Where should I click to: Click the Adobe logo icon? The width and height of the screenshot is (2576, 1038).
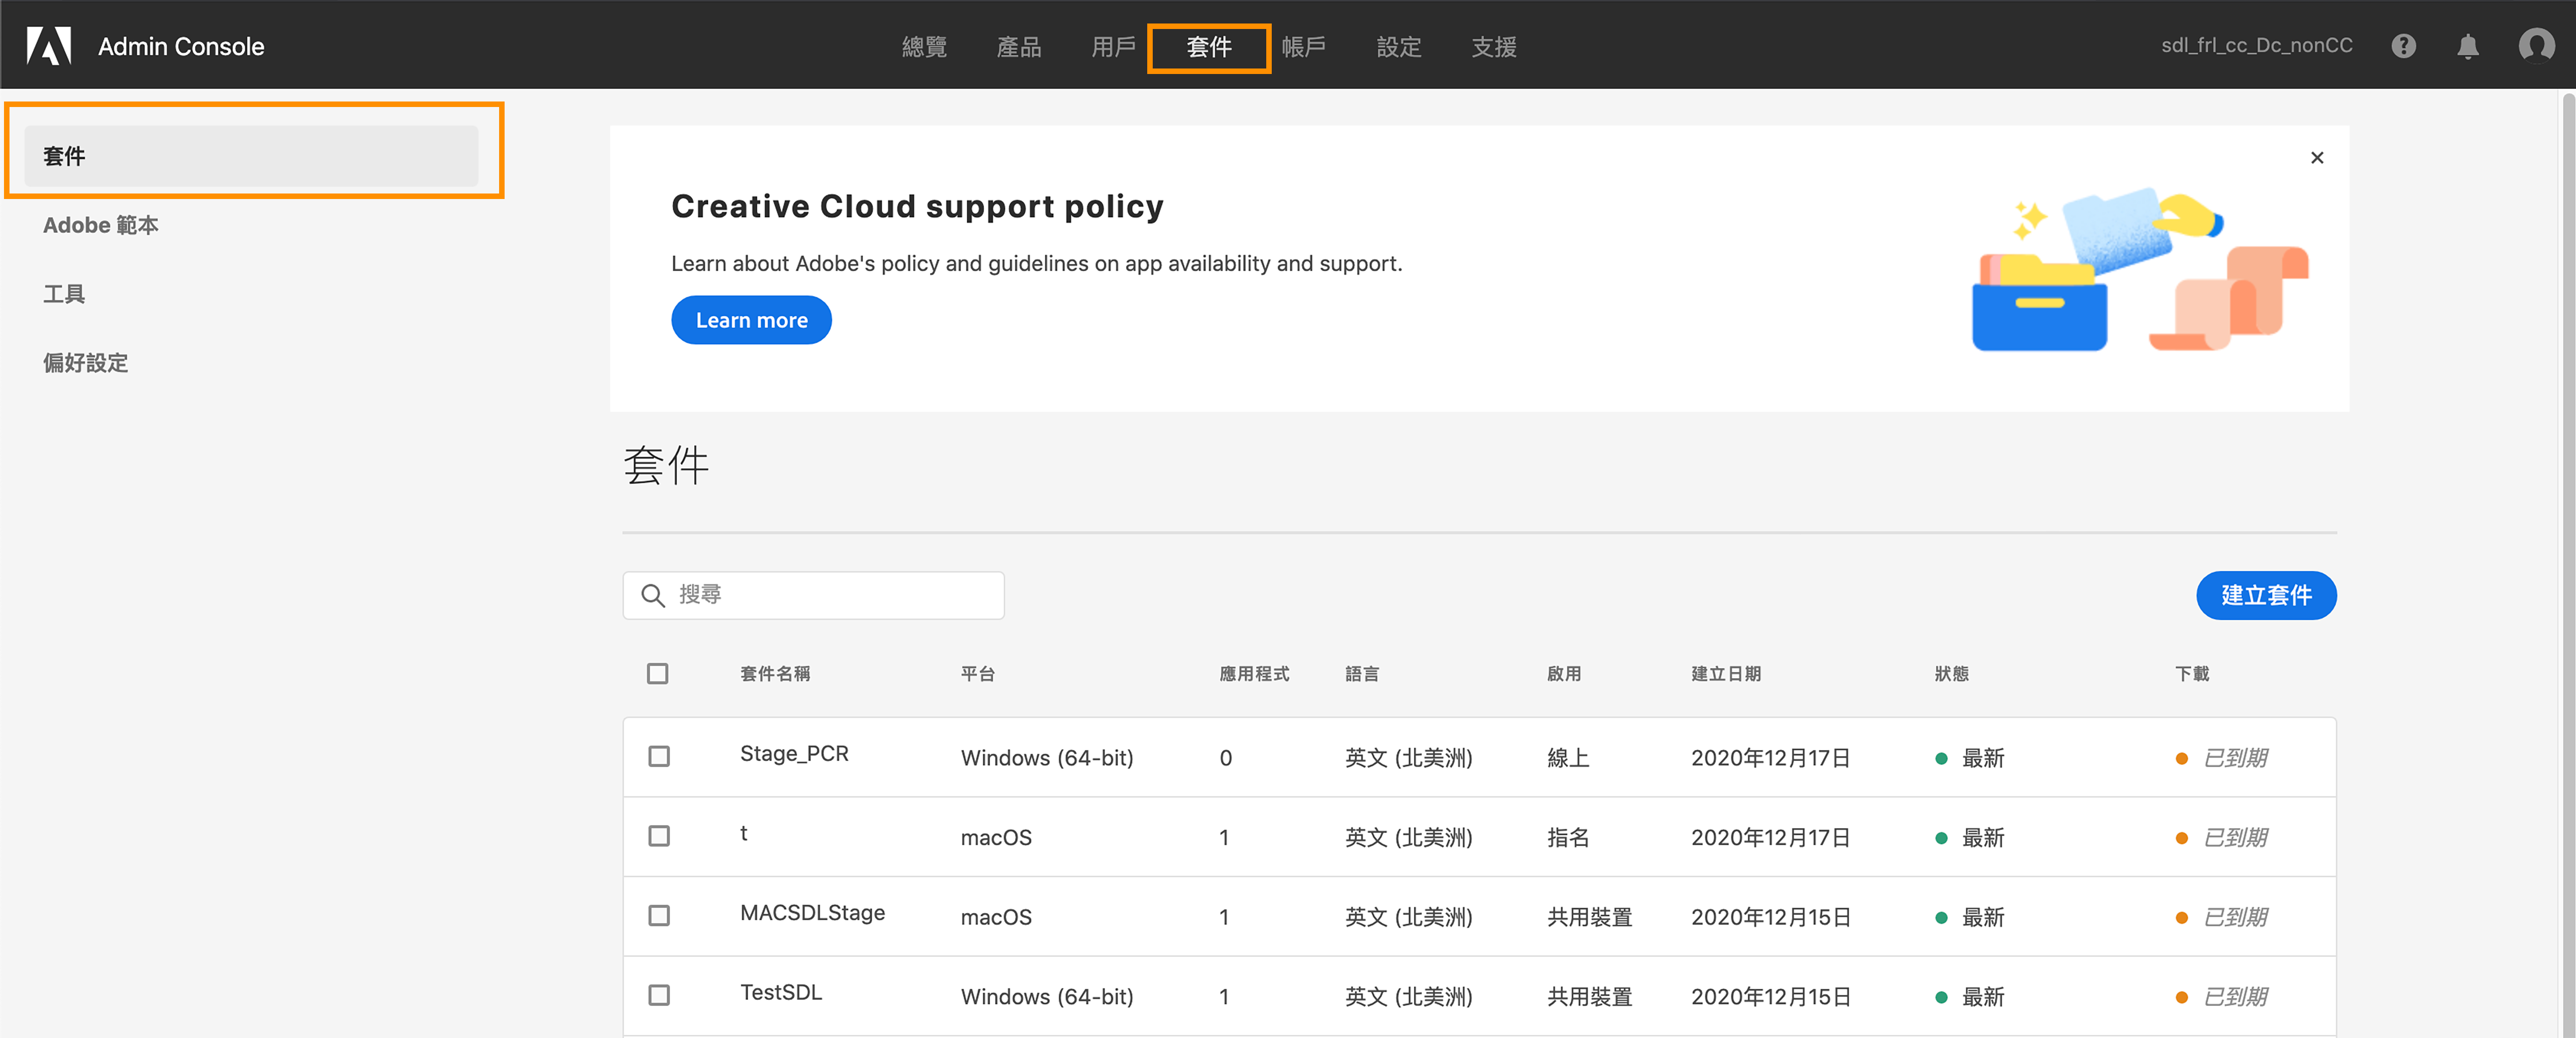coord(48,46)
